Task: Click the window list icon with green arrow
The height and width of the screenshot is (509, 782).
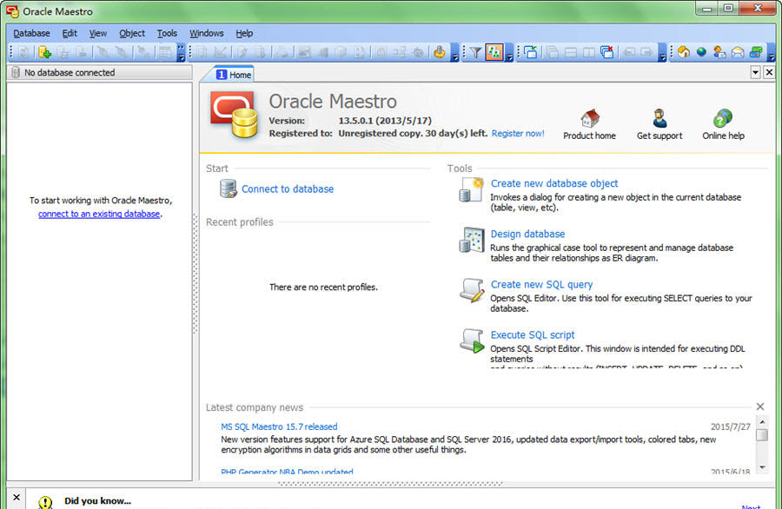Action: point(530,52)
